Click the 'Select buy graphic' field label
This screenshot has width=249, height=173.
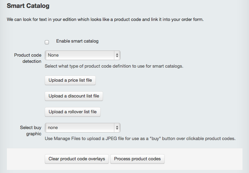coord(31,130)
